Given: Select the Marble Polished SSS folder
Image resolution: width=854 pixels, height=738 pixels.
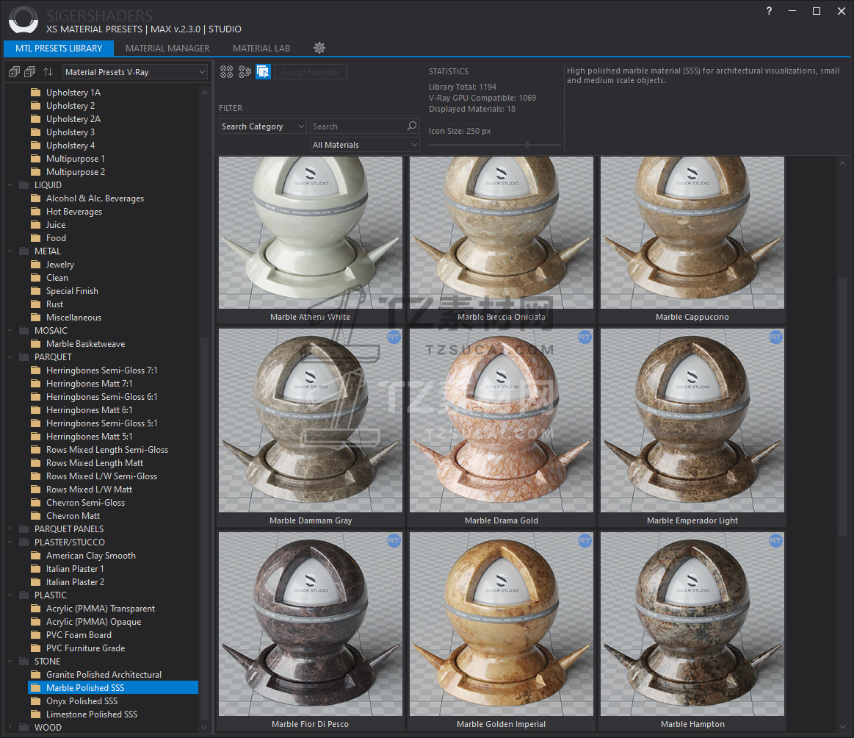Looking at the screenshot, I should tap(113, 688).
